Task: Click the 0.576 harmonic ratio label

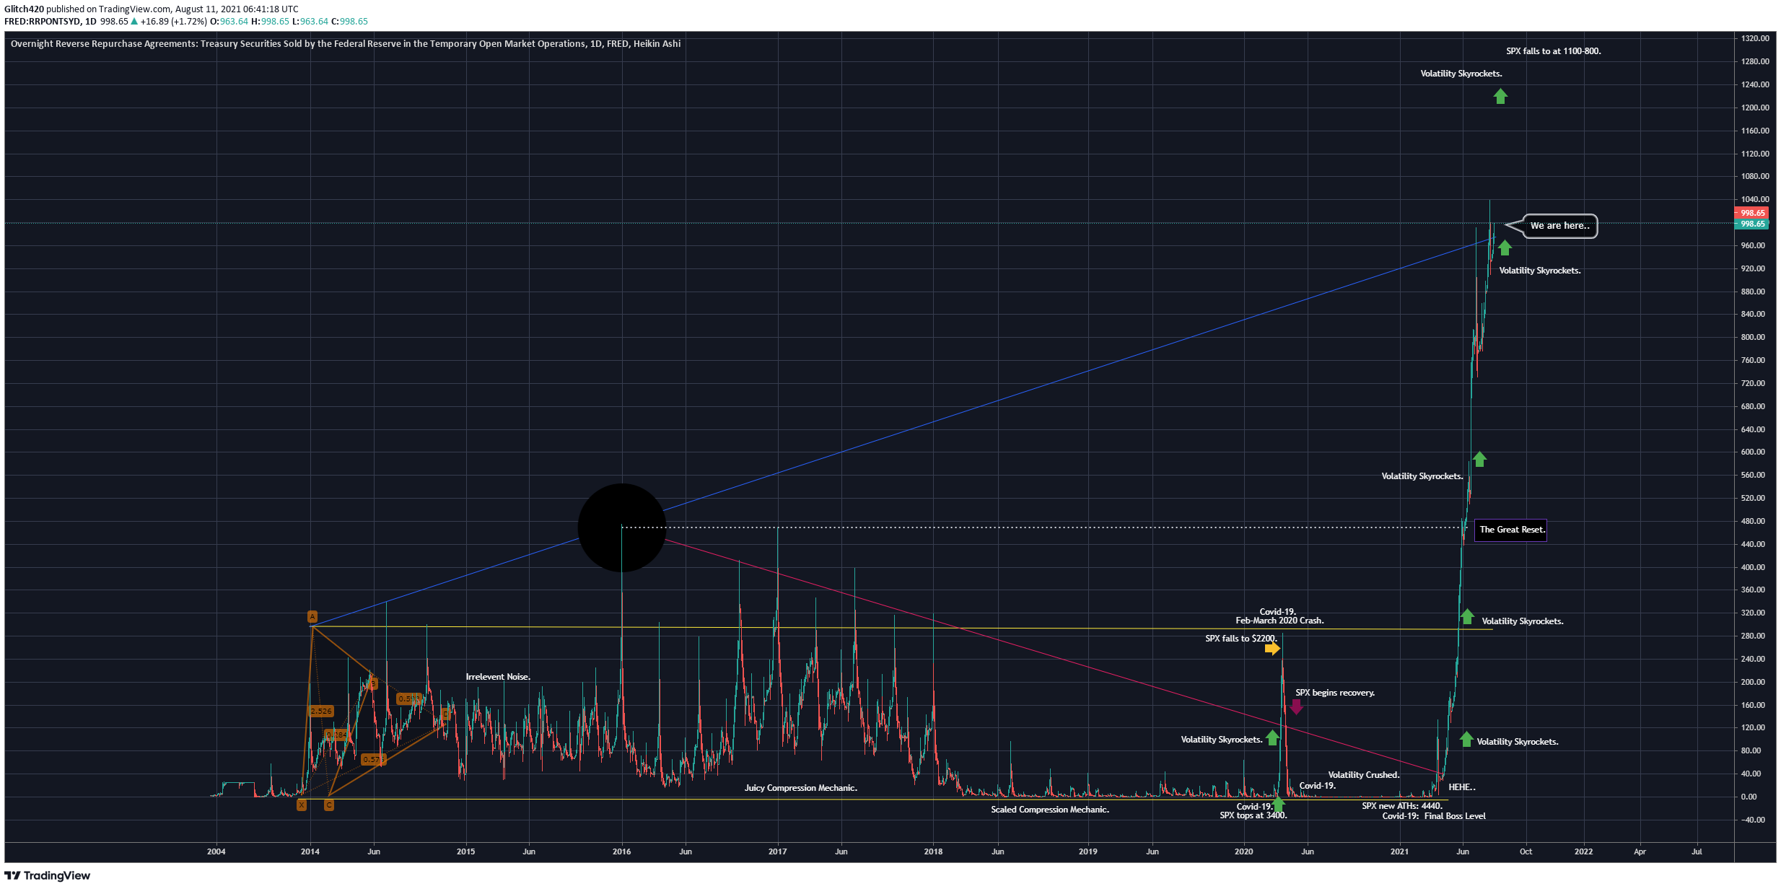Action: point(374,759)
